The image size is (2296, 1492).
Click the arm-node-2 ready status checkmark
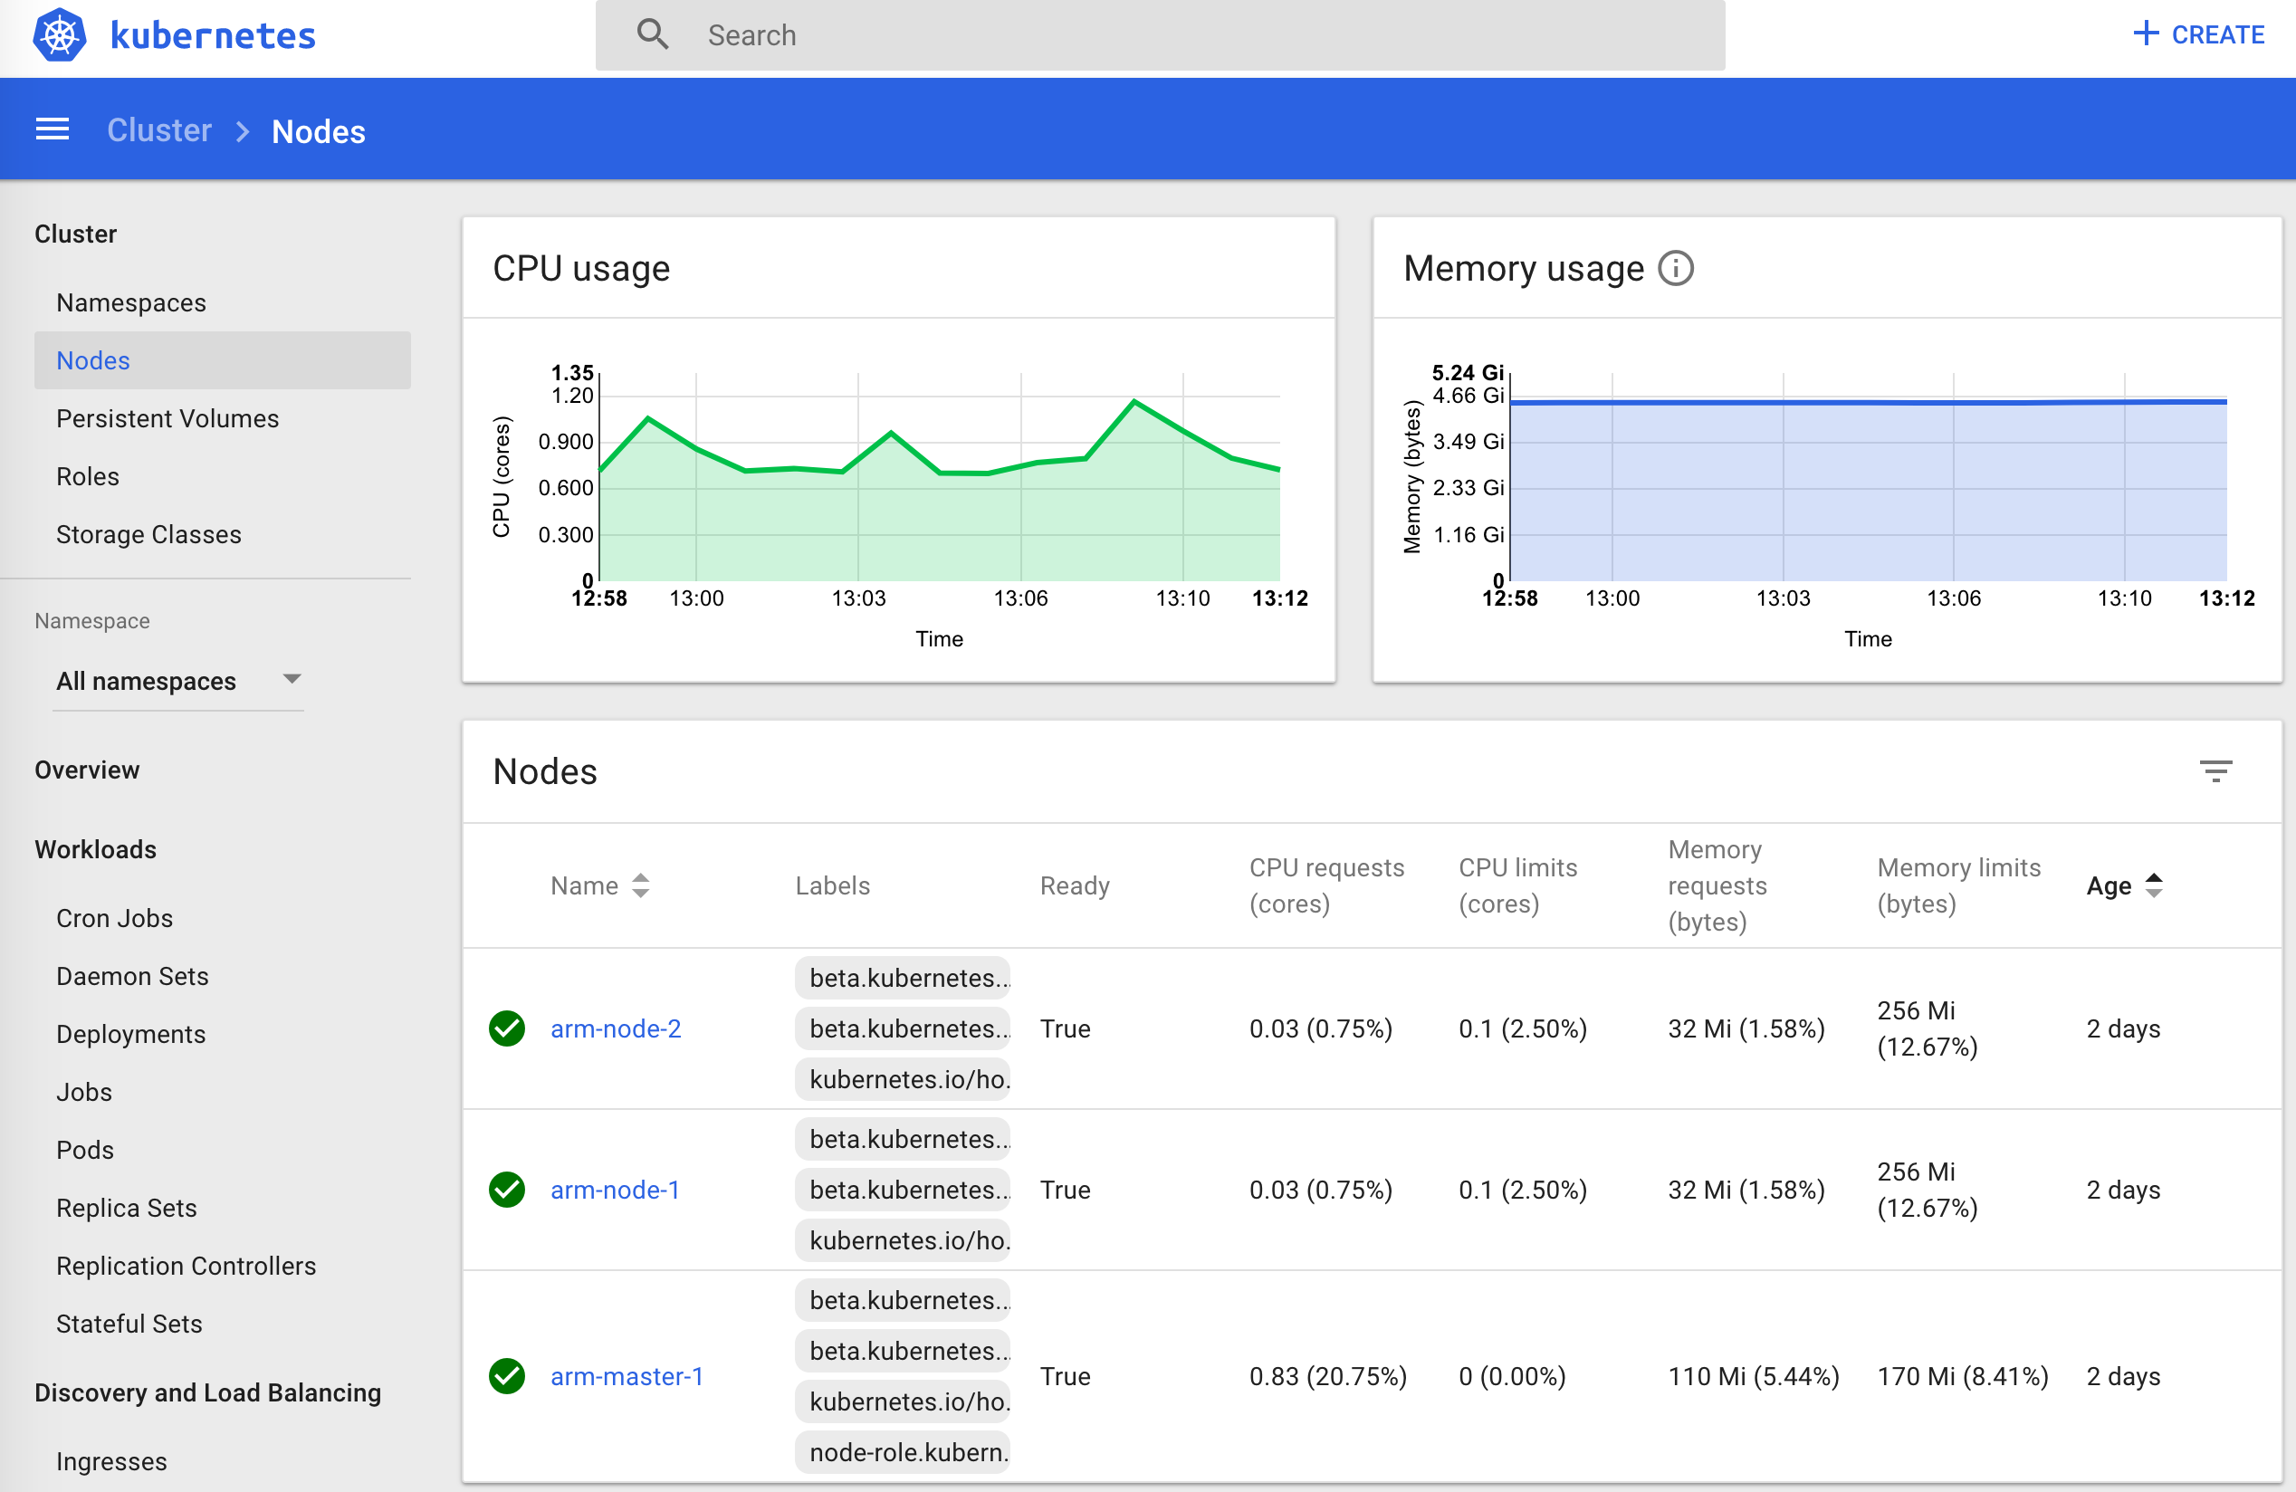[x=506, y=1028]
